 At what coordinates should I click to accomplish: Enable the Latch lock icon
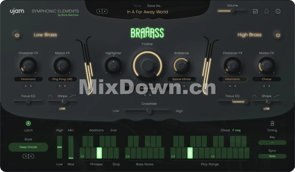28,123
